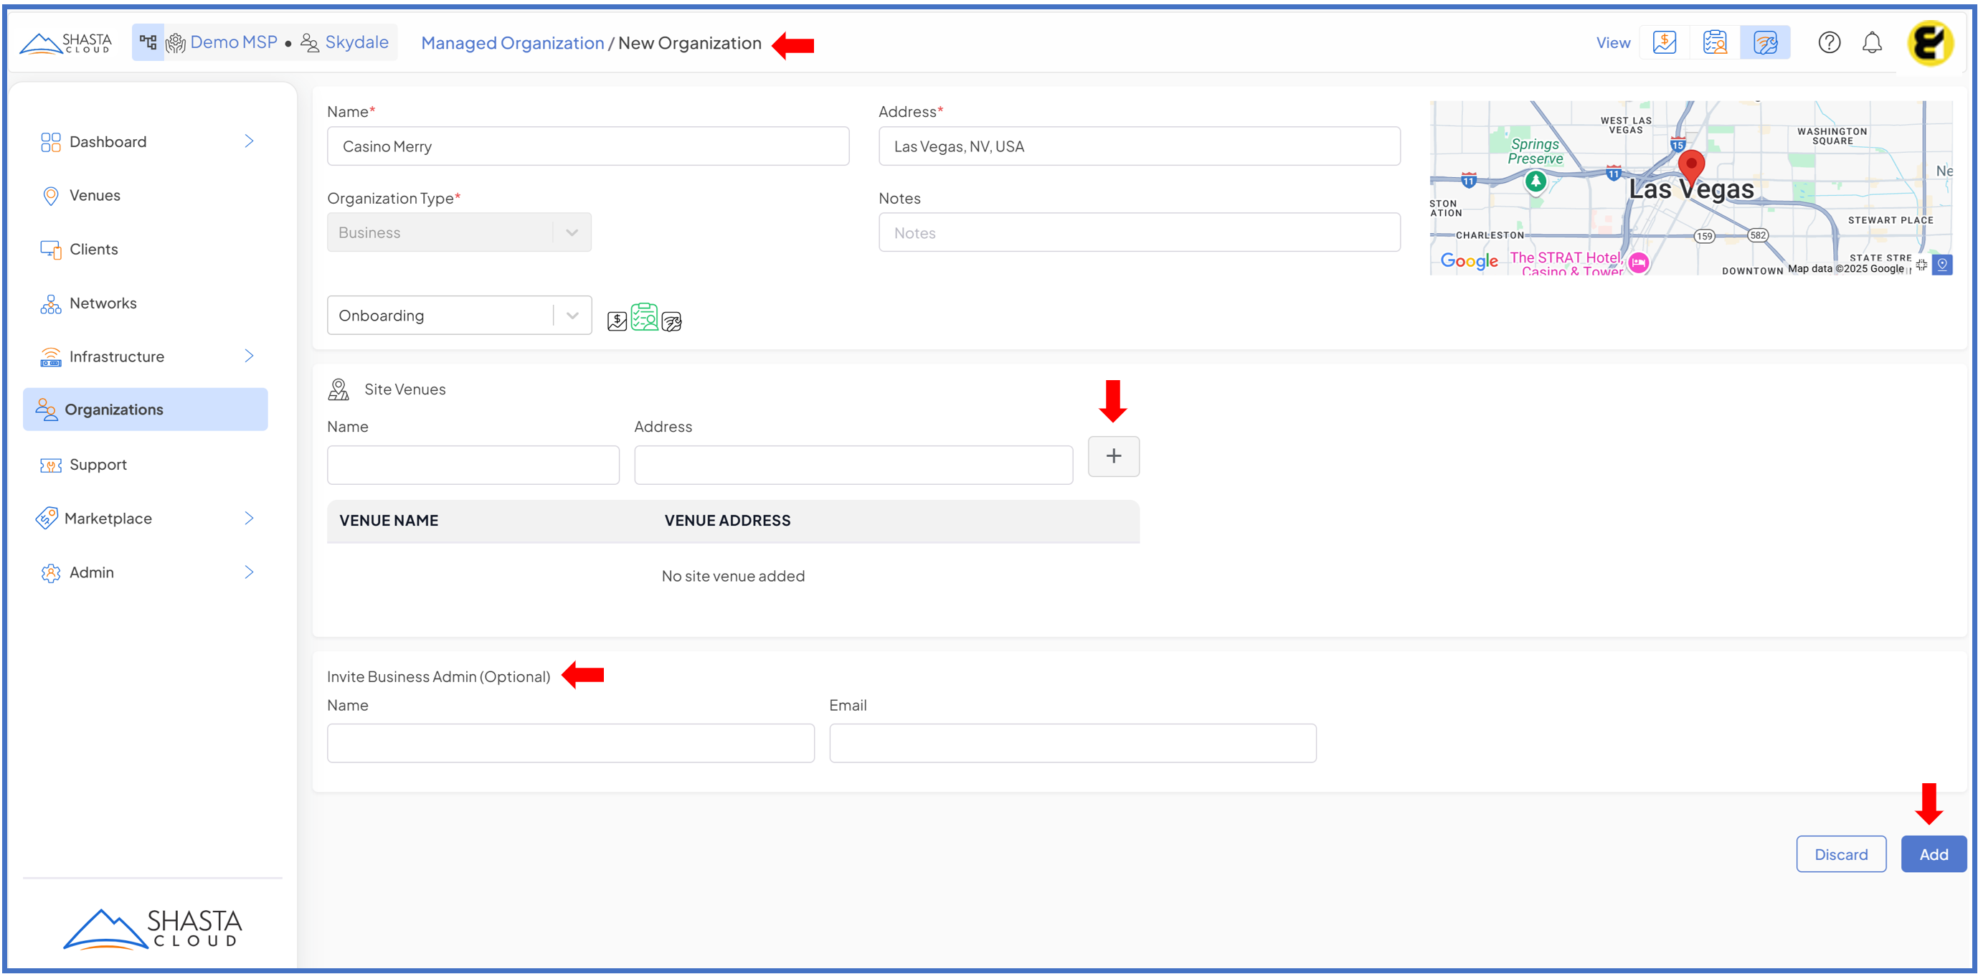Image resolution: width=1978 pixels, height=974 pixels.
Task: Switch to the financial dollar-chart view
Action: tap(1664, 42)
